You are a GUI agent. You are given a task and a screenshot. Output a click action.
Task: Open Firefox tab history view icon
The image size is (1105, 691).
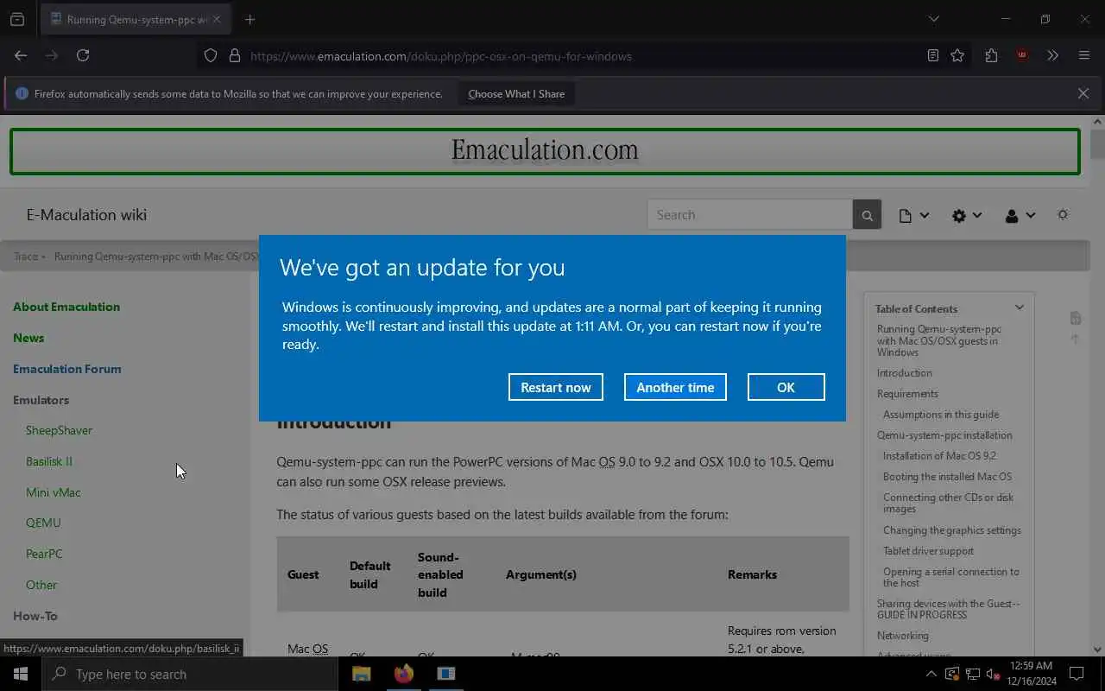(16, 19)
